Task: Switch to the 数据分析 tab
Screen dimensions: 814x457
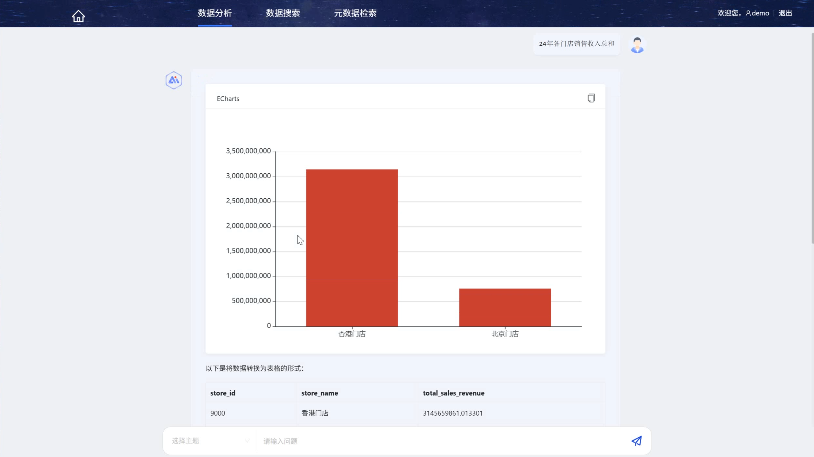Action: pos(215,13)
